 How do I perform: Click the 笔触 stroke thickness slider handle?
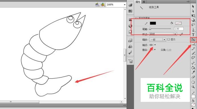[150, 29]
